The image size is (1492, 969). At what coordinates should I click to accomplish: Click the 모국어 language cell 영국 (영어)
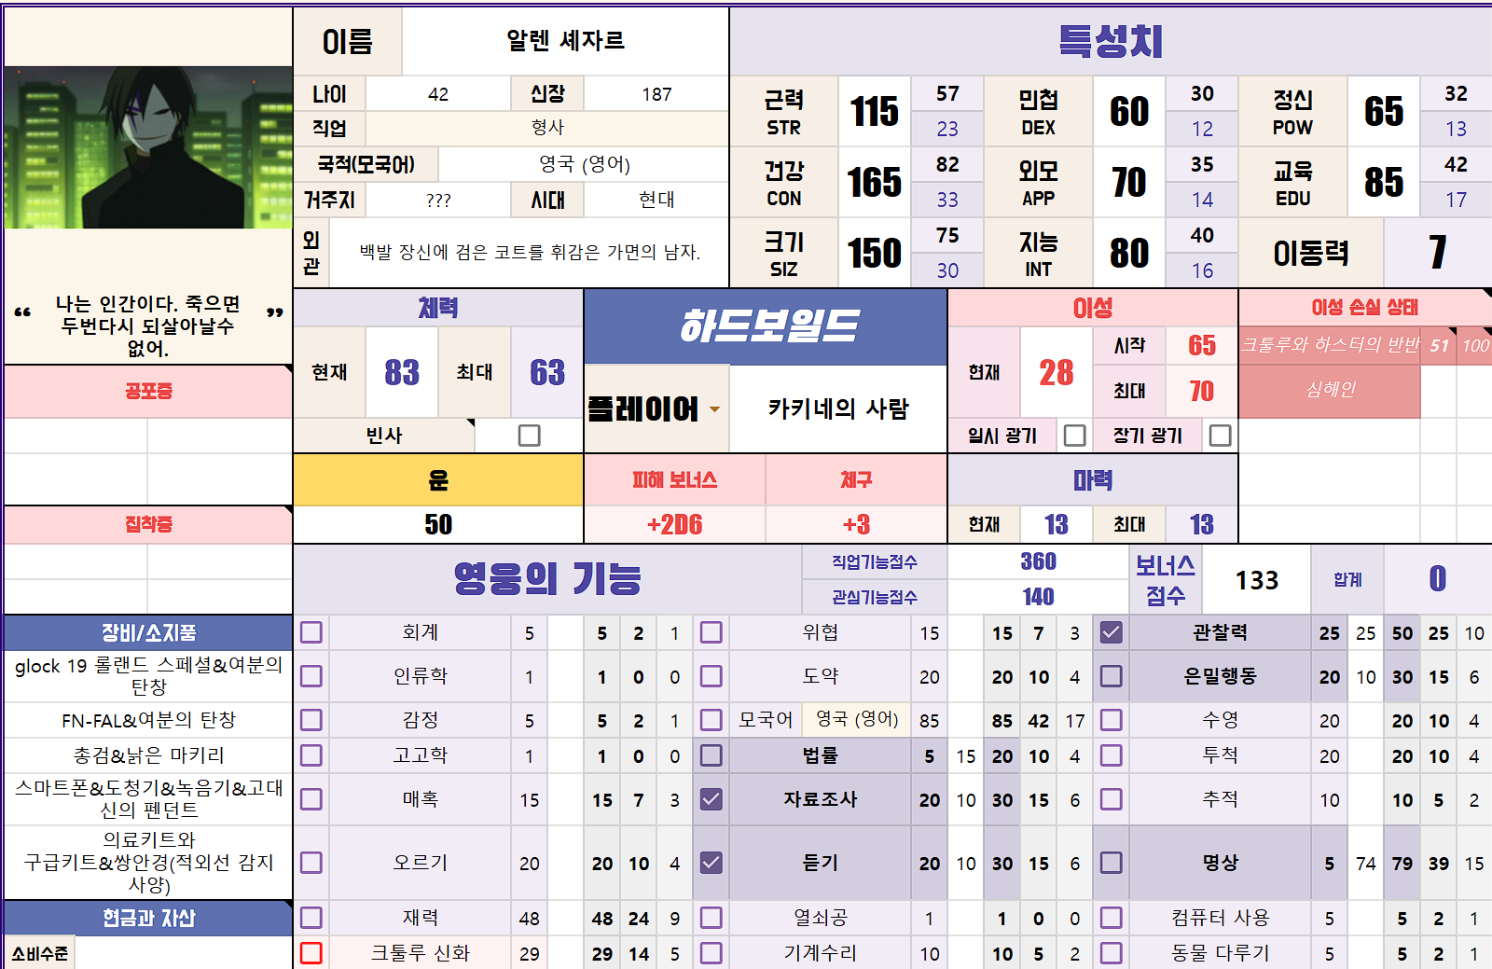click(x=856, y=719)
